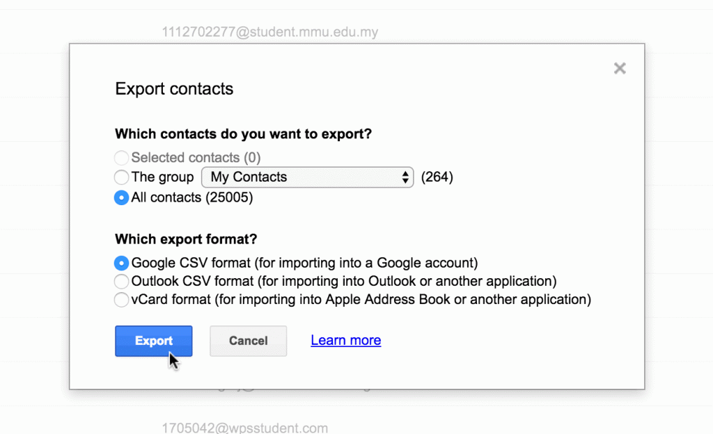Open the 'Learn more' link

tap(345, 340)
